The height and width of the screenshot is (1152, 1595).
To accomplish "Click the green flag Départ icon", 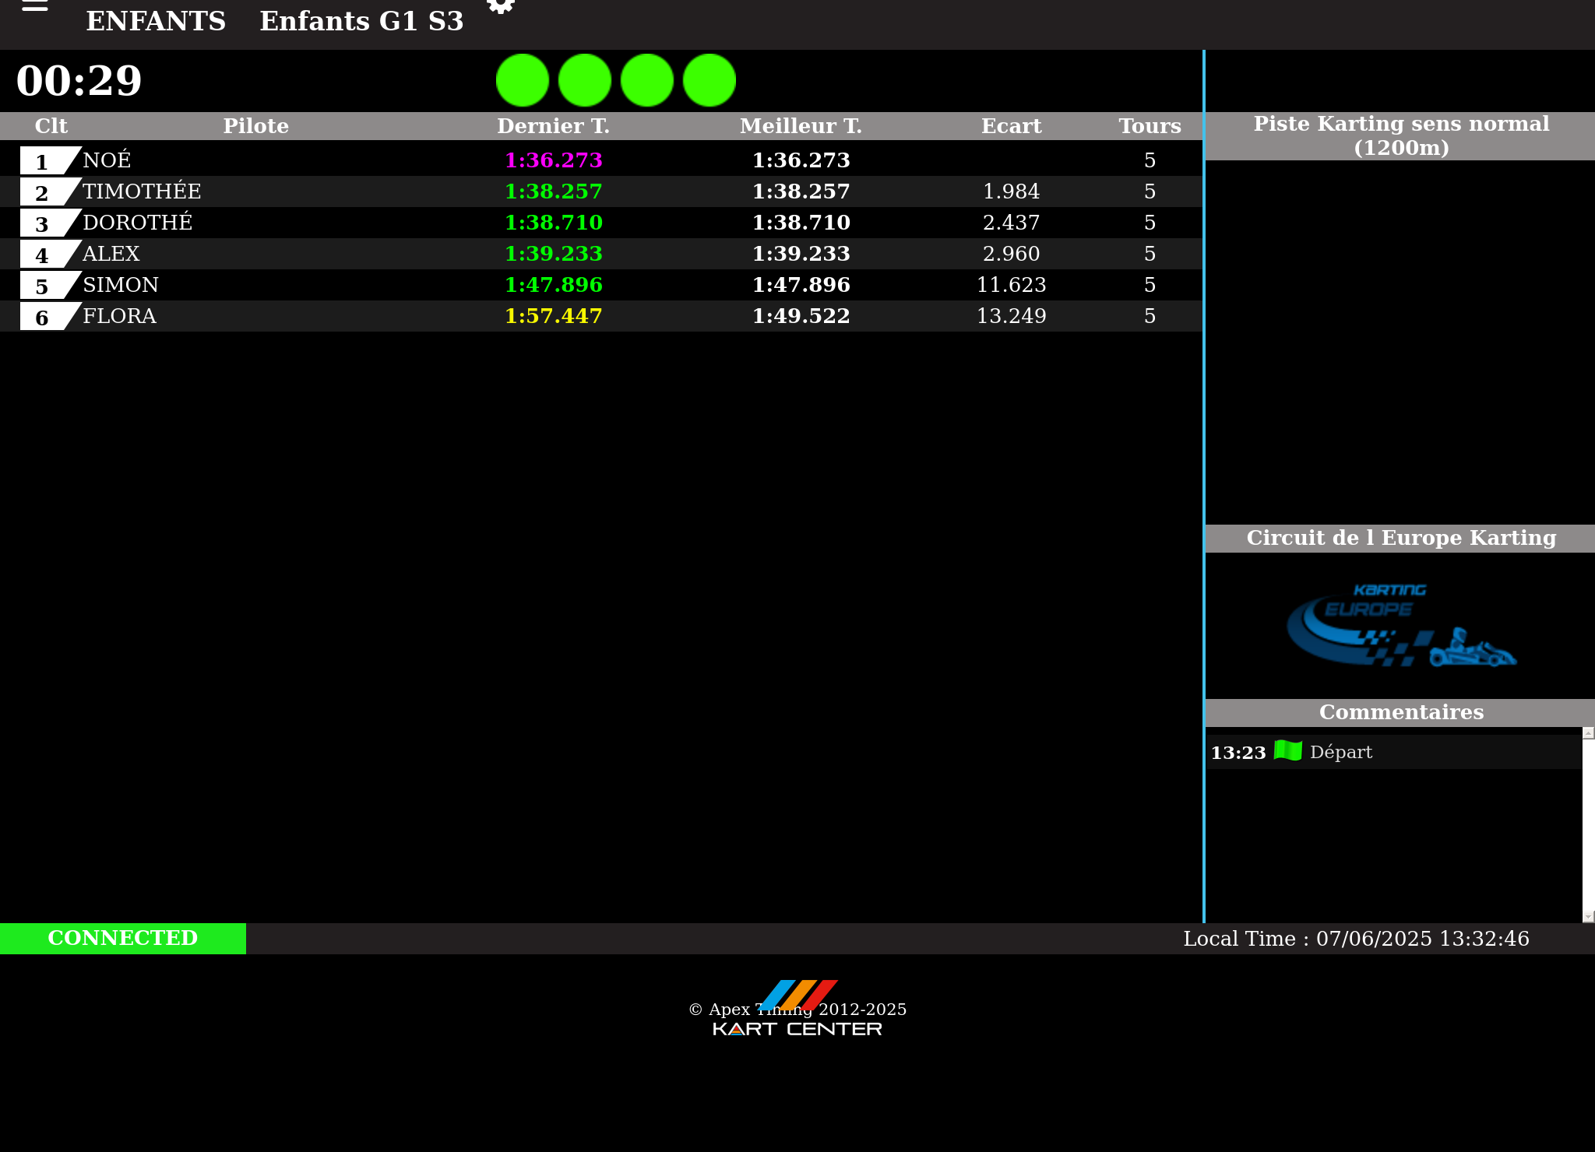I will (1288, 751).
